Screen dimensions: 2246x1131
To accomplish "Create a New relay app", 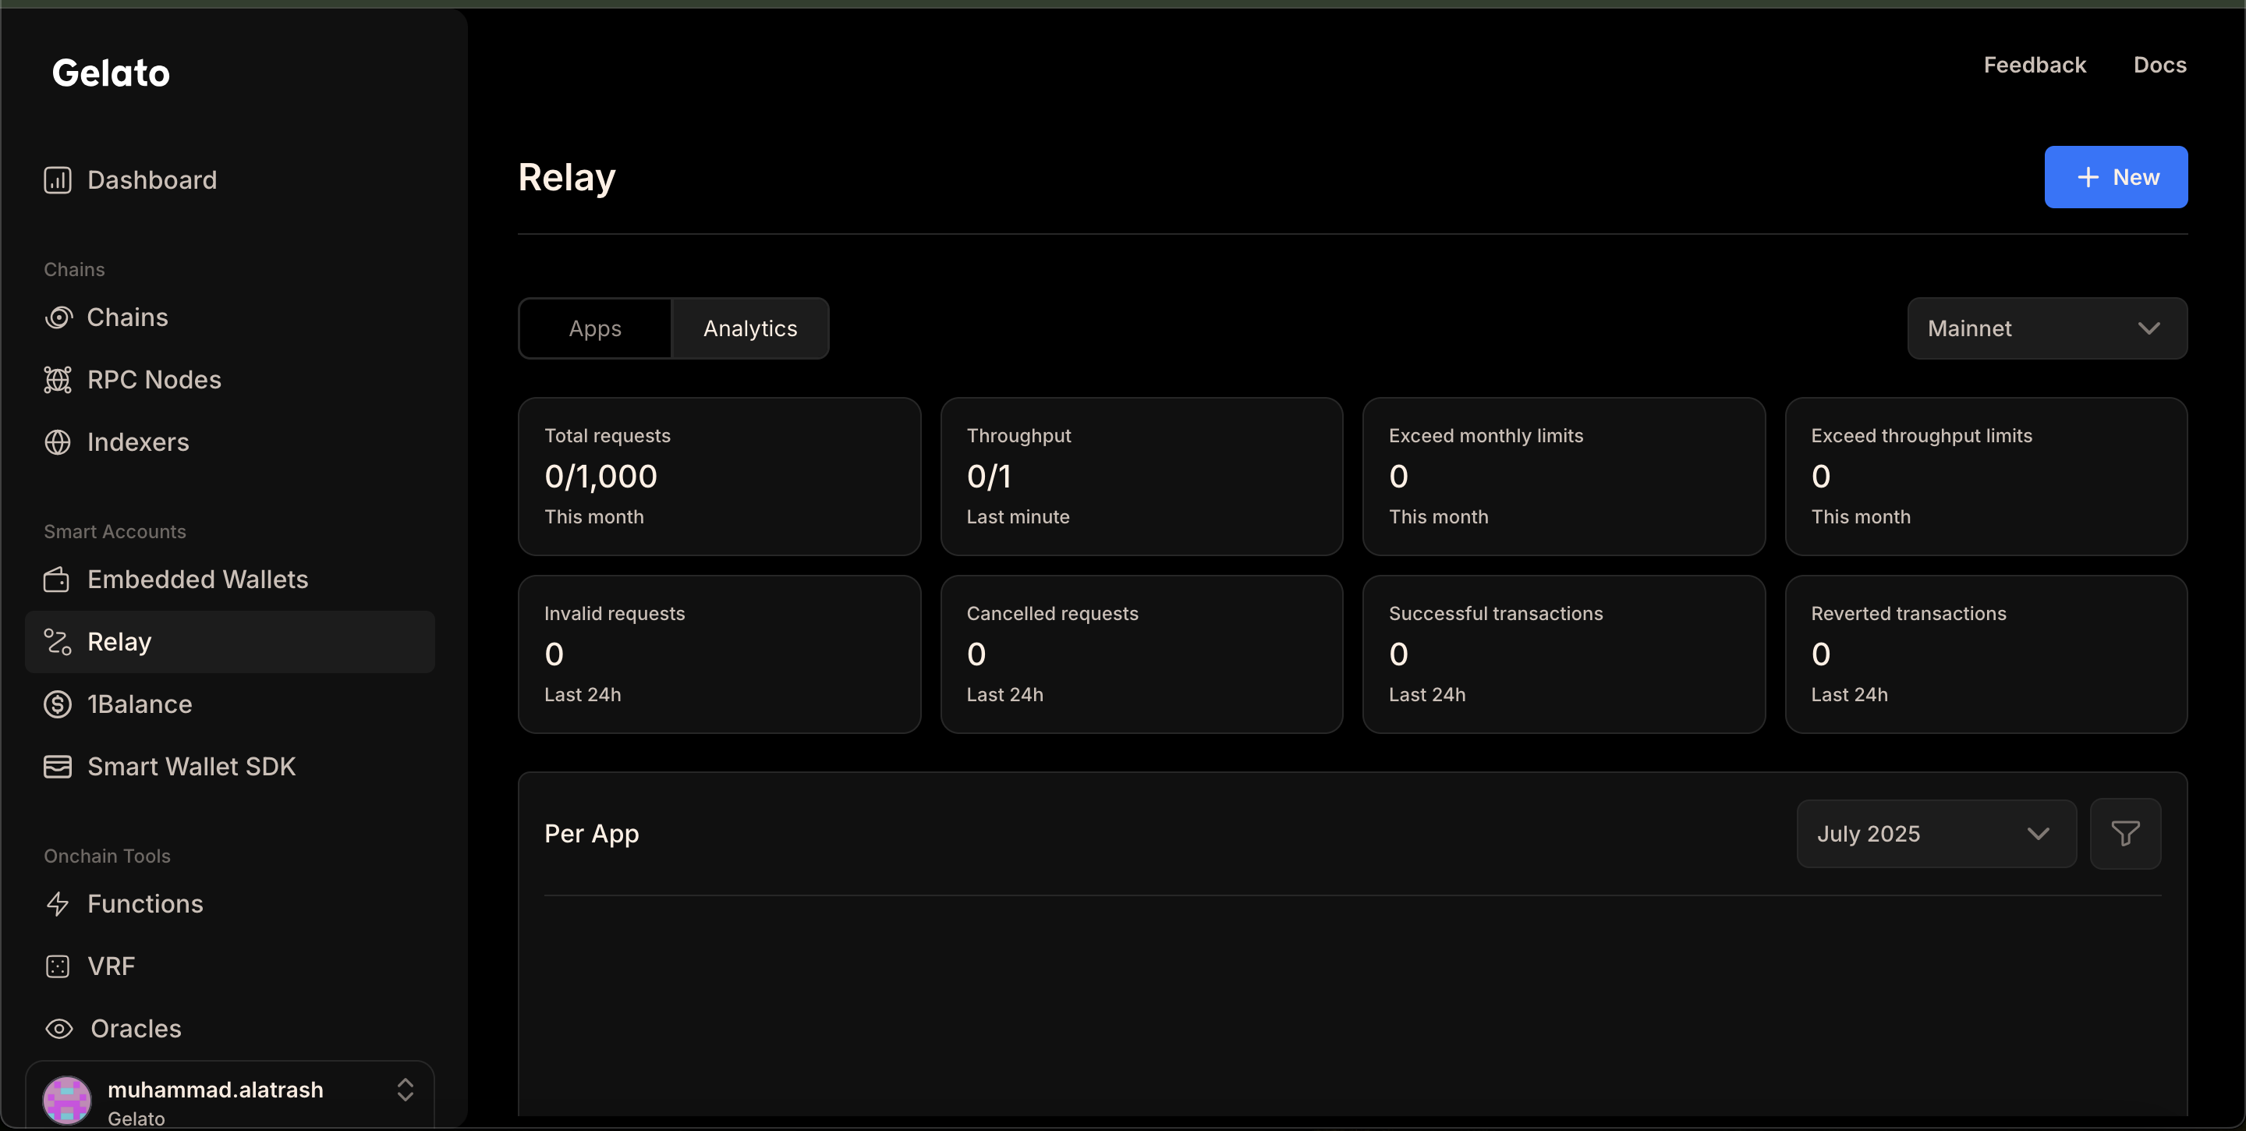I will coord(2115,177).
